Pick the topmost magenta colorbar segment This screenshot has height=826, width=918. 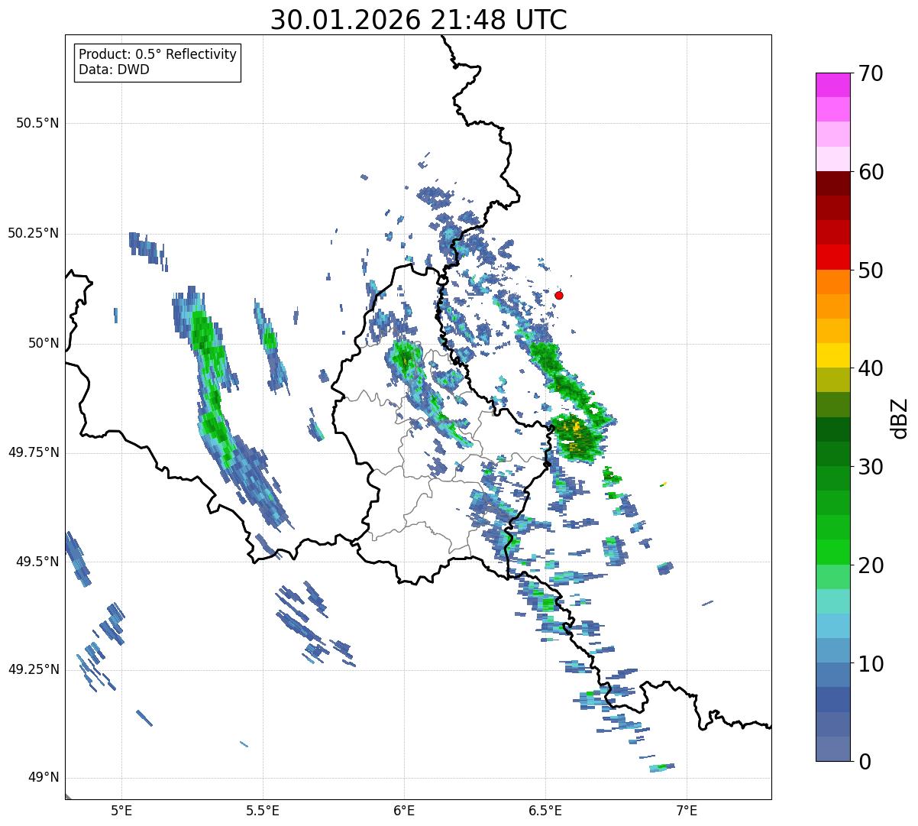[832, 85]
